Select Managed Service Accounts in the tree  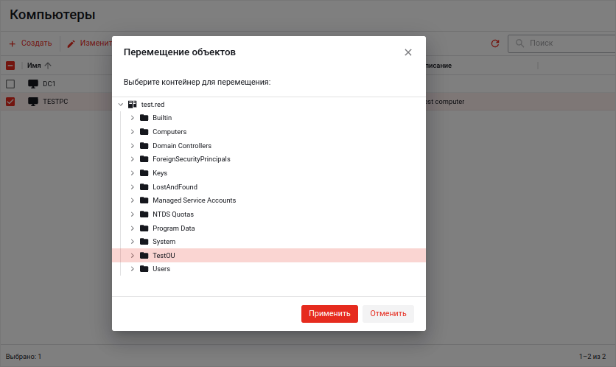point(194,200)
